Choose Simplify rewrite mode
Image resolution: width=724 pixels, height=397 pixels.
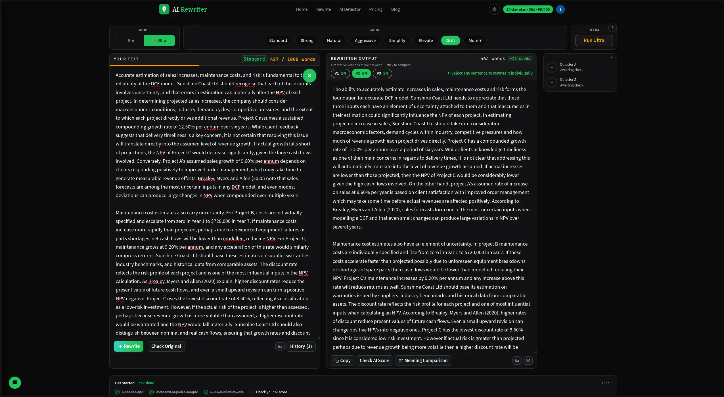click(397, 41)
